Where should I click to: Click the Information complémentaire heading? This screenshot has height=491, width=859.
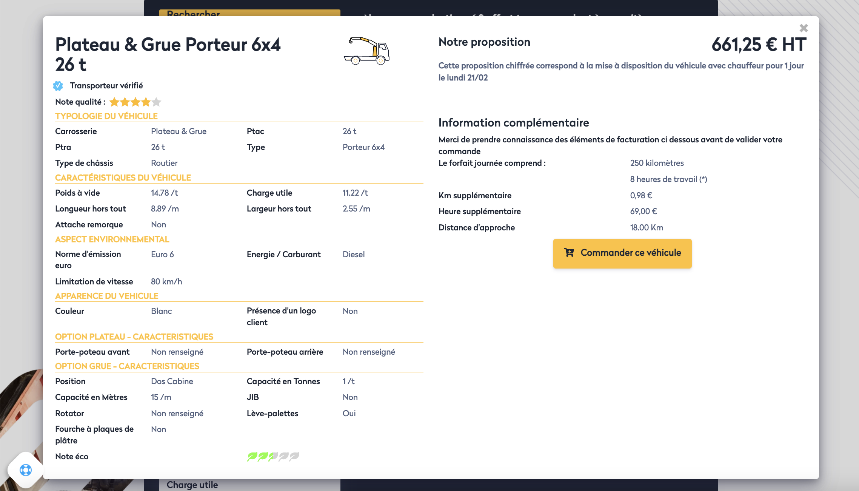513,123
